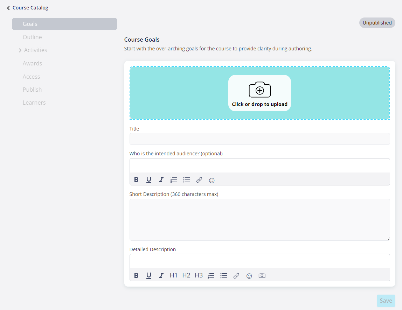Go to the Publish section
402x310 pixels.
coord(32,90)
